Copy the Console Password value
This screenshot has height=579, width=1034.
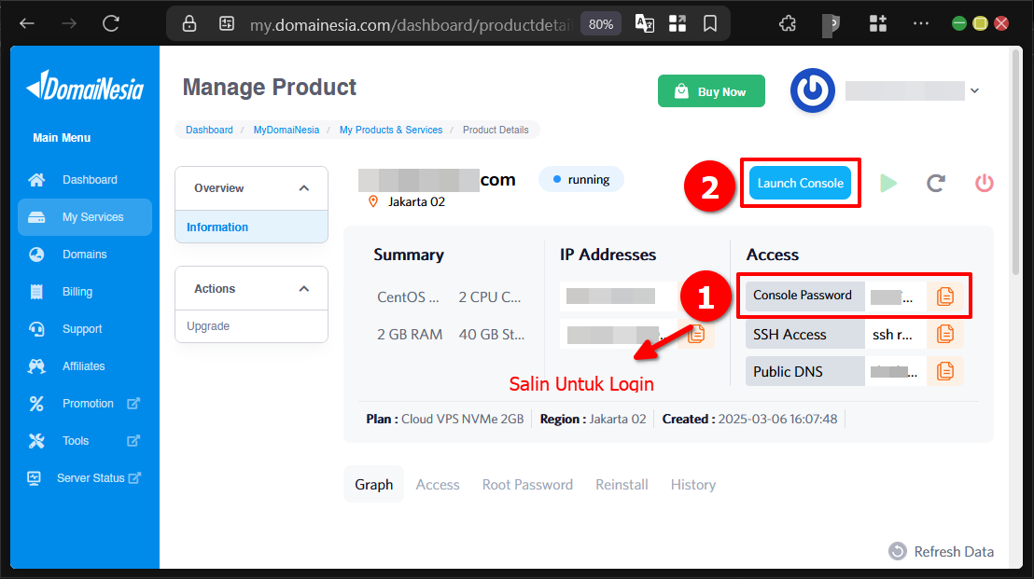coord(945,296)
